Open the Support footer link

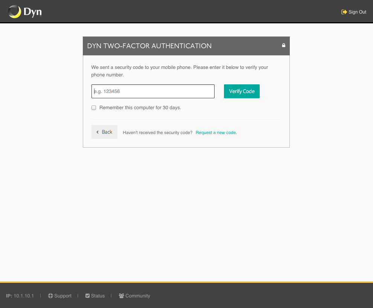coord(60,296)
